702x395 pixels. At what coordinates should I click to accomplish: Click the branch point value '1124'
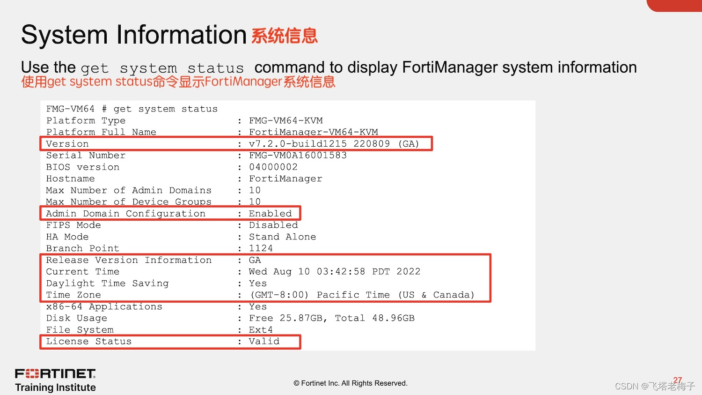click(x=261, y=248)
